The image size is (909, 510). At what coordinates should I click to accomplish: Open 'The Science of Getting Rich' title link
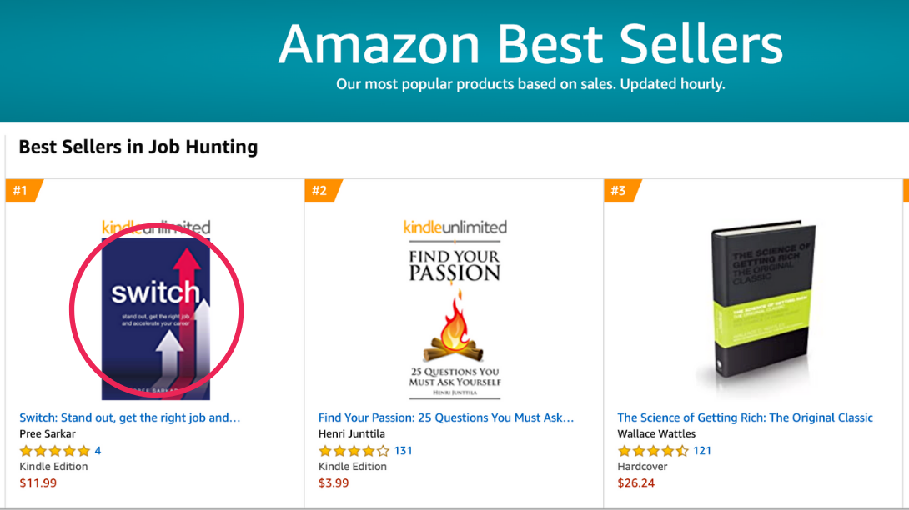[745, 417]
